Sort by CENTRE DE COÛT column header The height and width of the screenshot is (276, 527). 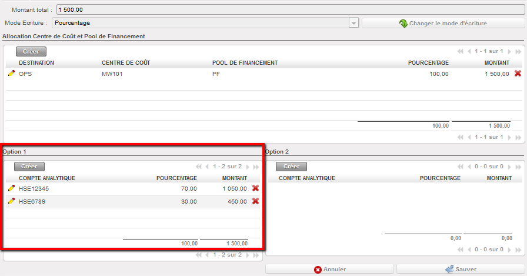pos(126,63)
